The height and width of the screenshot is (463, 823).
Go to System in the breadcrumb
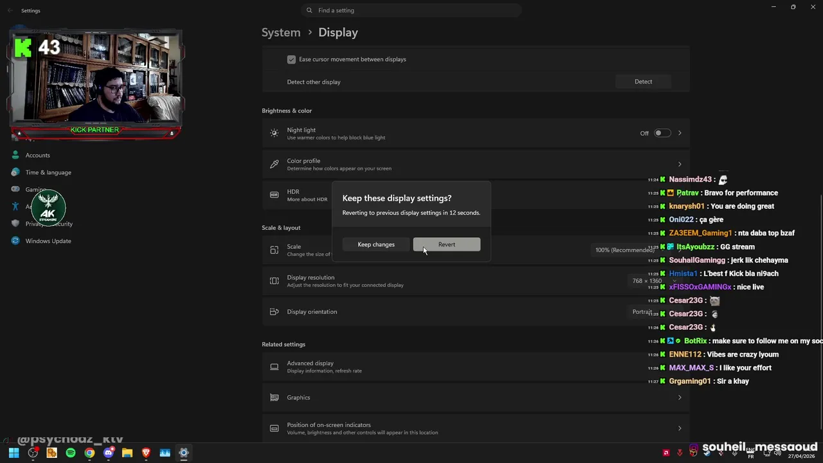coord(281,32)
